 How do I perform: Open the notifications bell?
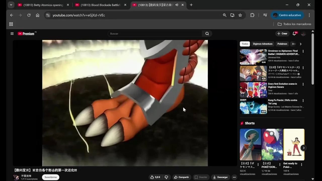(x=294, y=33)
